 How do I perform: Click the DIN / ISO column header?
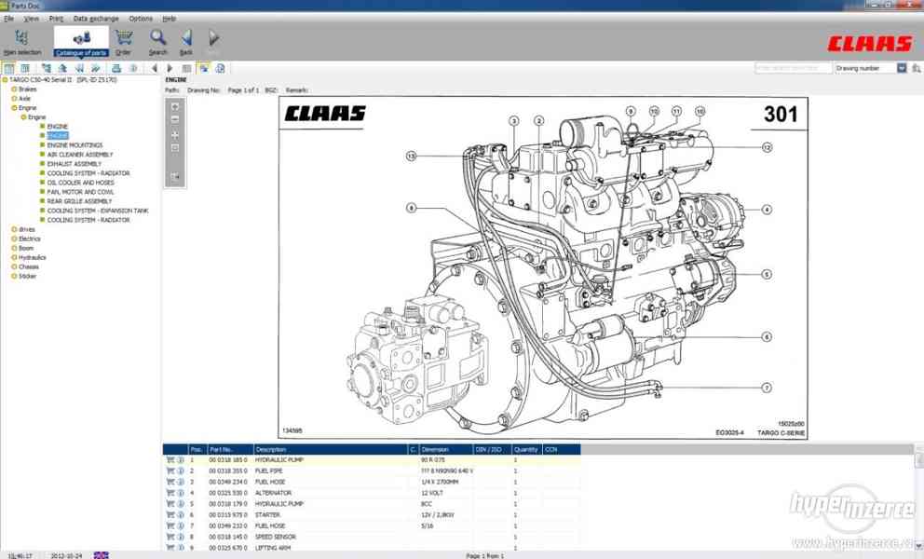493,449
